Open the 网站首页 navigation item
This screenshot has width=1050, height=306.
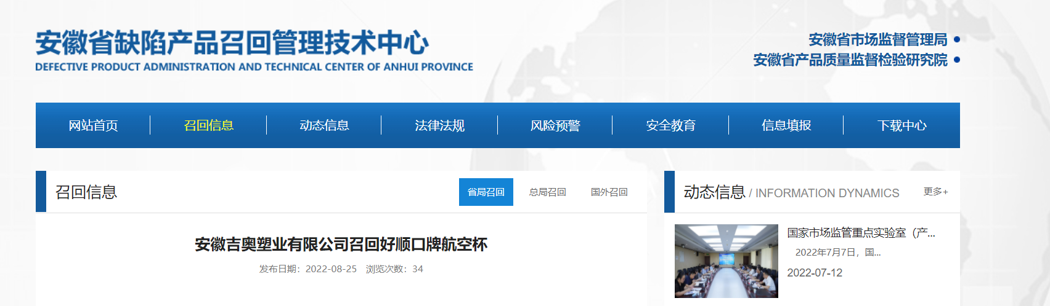[x=93, y=125]
